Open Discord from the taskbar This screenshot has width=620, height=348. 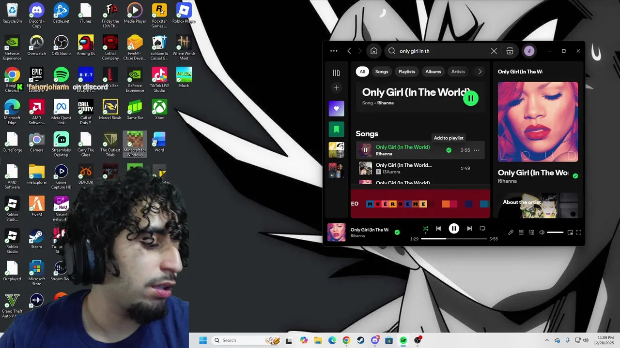click(375, 340)
